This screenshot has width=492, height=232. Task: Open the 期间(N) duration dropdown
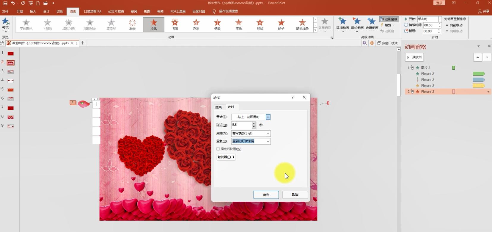(x=268, y=134)
